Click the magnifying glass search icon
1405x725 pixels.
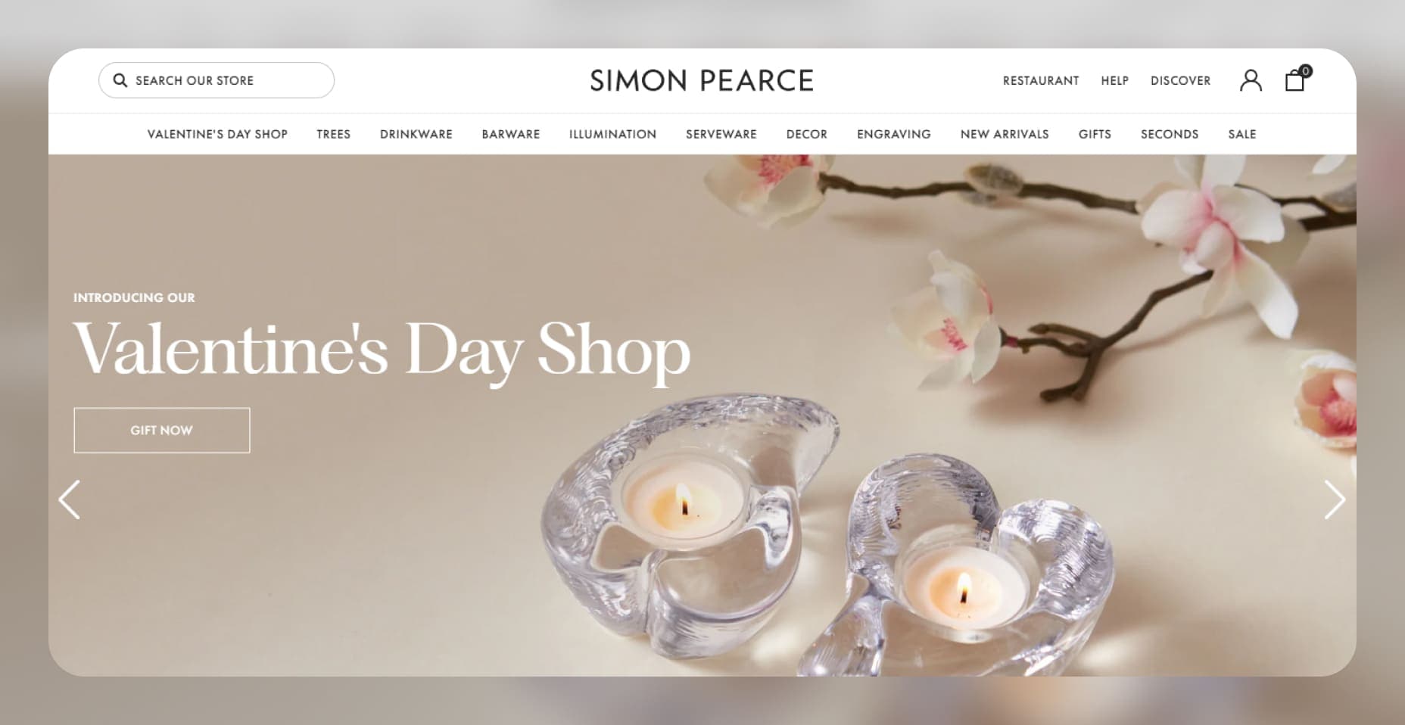120,80
